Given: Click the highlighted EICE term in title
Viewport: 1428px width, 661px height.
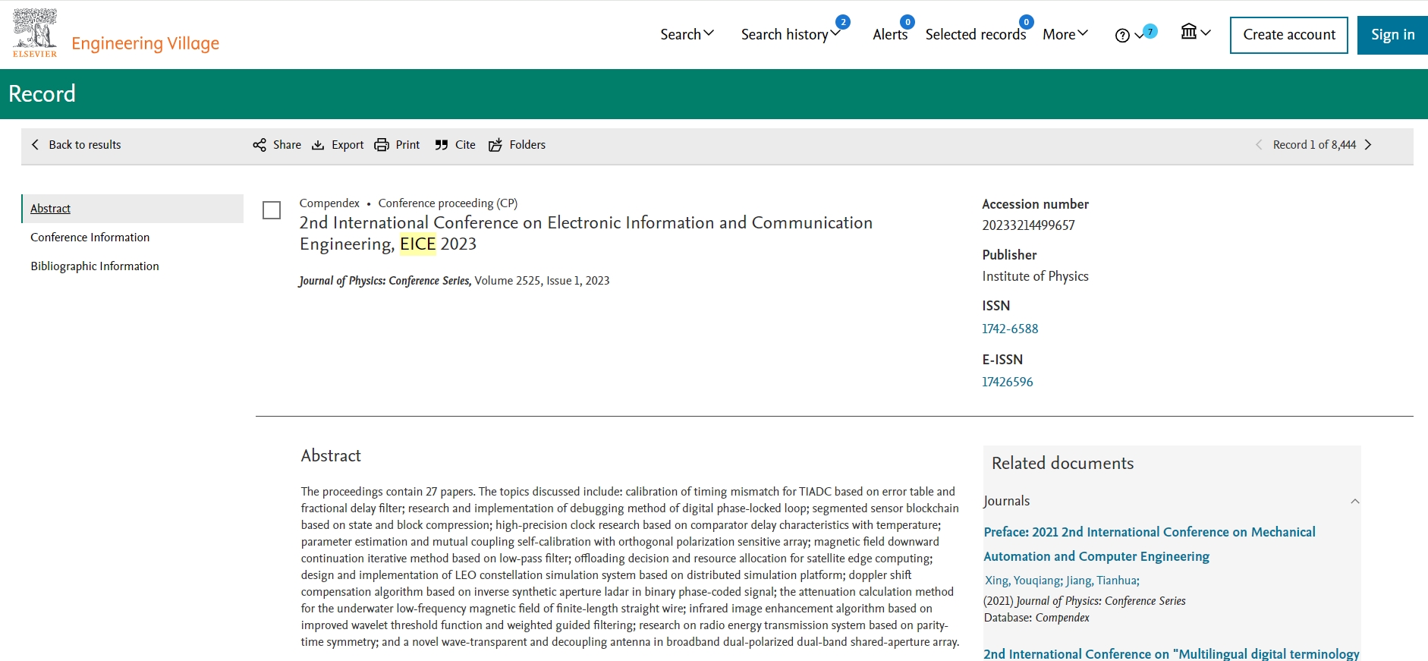Looking at the screenshot, I should click(x=418, y=244).
